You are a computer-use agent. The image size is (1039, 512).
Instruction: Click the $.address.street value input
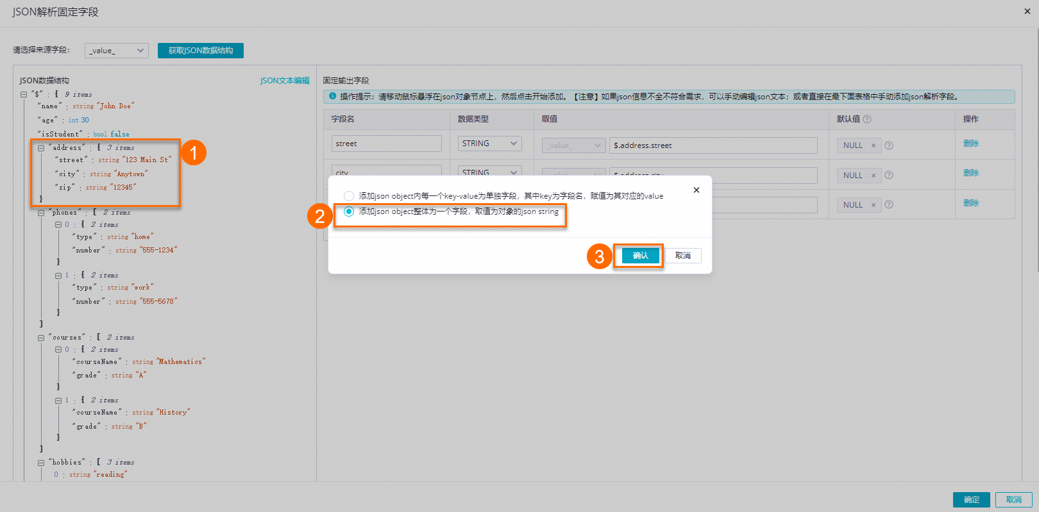point(713,145)
